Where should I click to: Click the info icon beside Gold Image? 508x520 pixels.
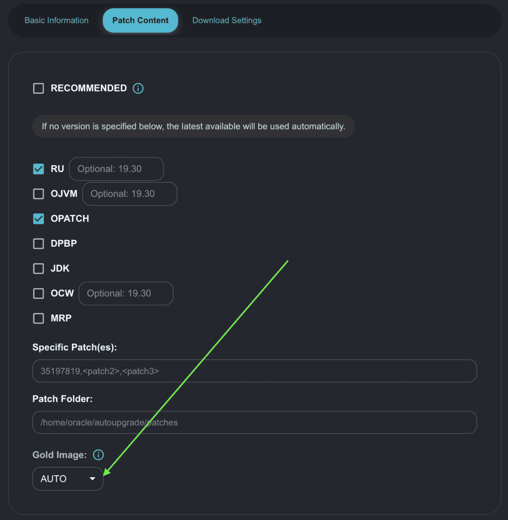(98, 455)
